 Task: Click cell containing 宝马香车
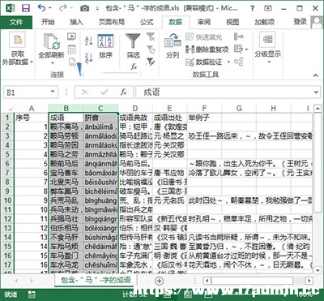[66, 173]
